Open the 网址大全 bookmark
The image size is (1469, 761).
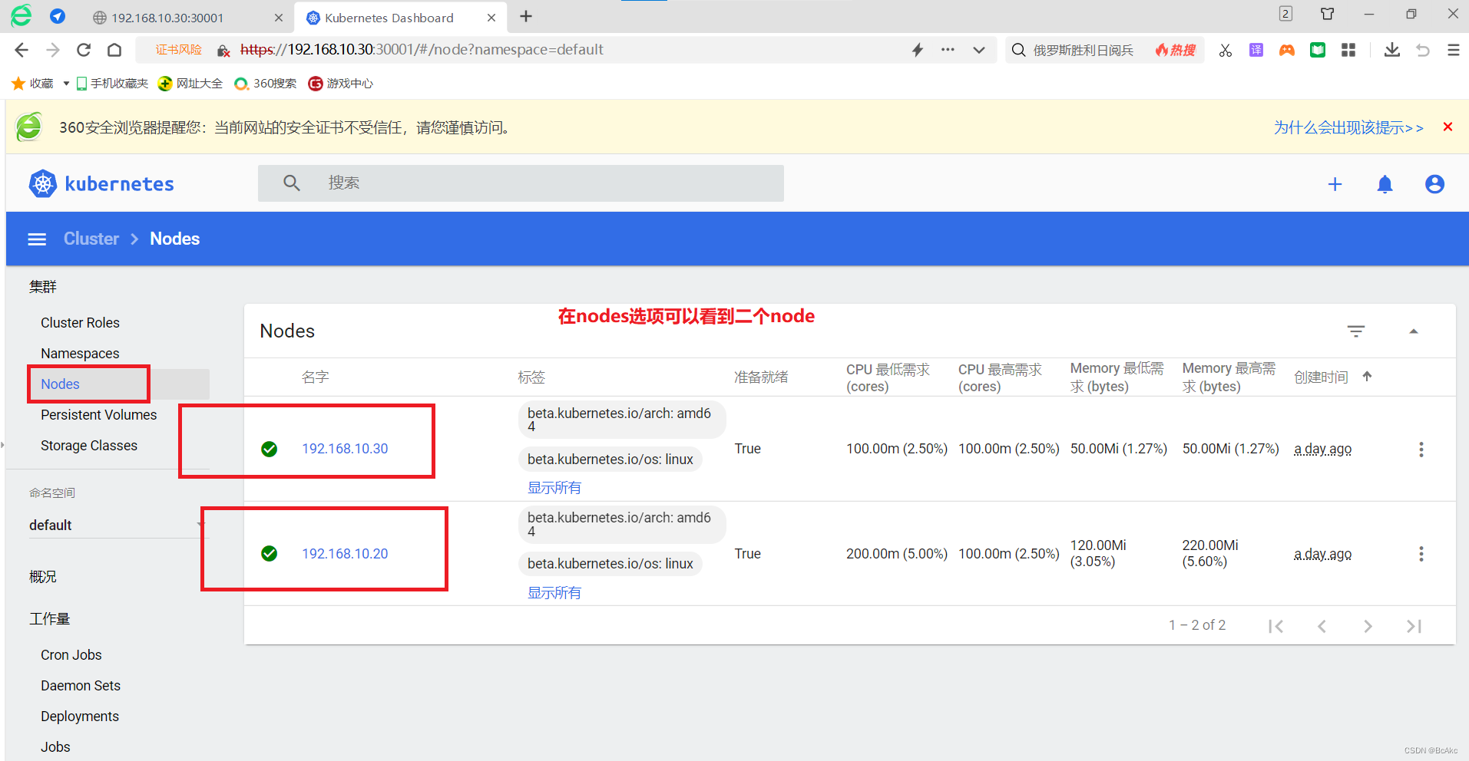190,84
